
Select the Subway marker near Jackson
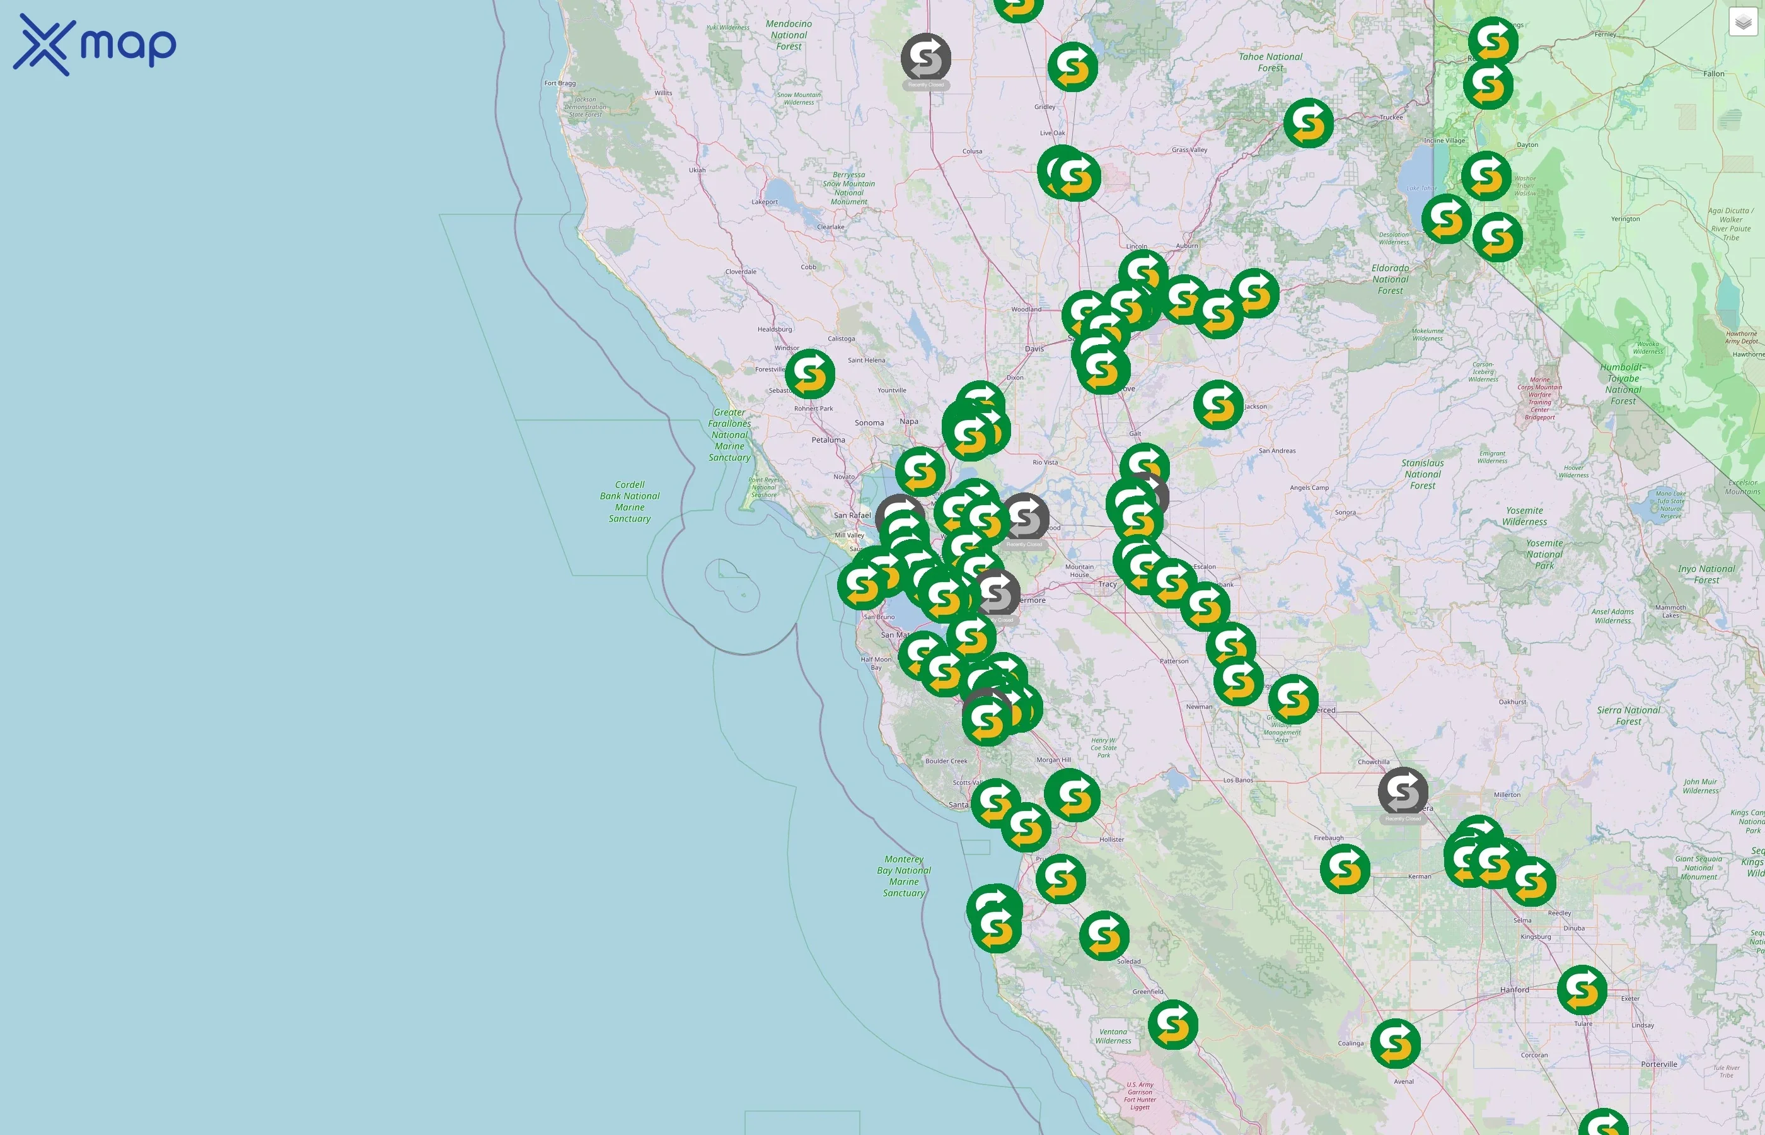tap(1219, 404)
